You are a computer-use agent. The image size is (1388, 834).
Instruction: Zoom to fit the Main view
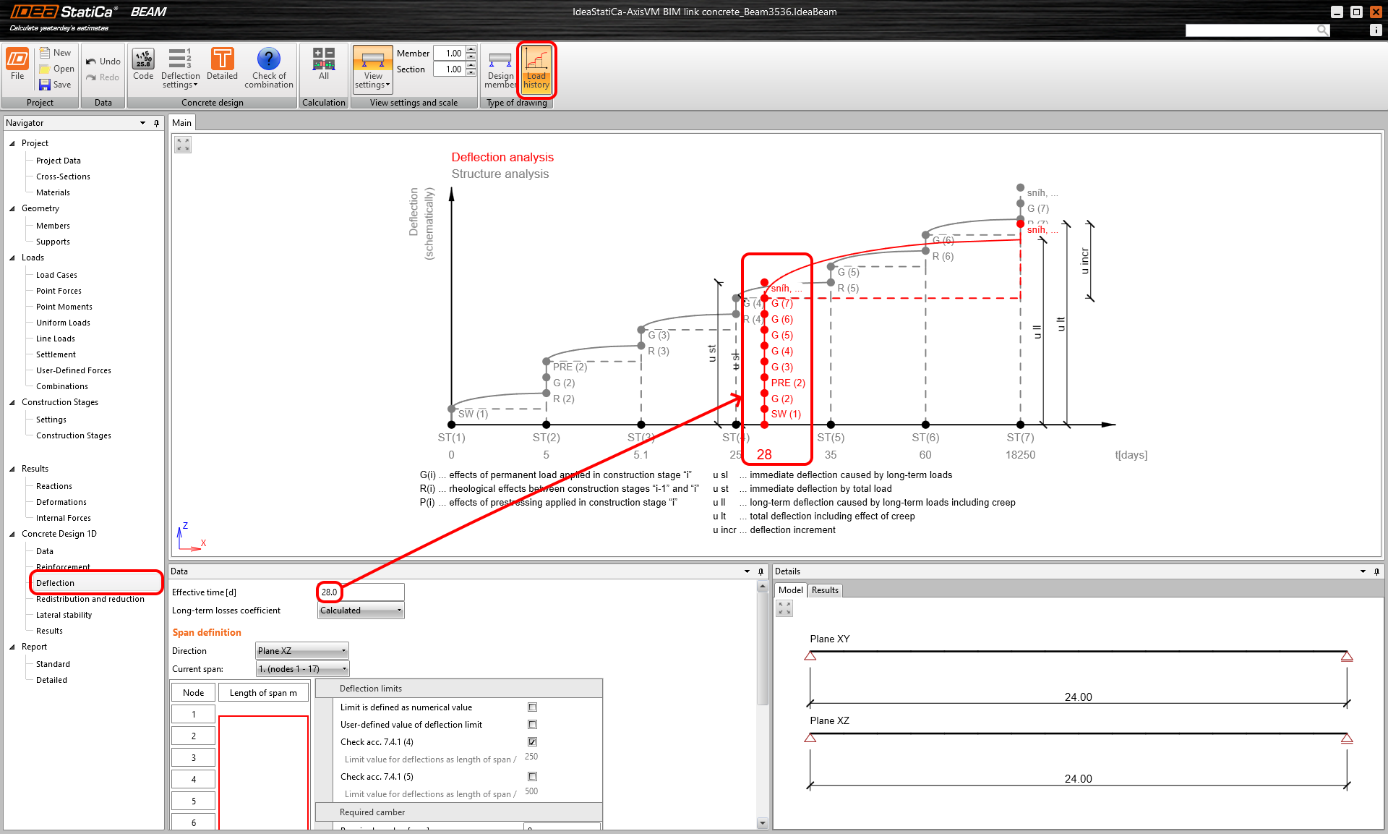(x=183, y=145)
